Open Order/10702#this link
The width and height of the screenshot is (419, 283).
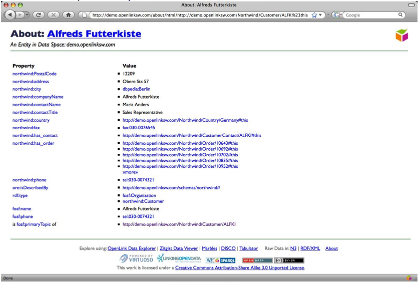(180, 155)
